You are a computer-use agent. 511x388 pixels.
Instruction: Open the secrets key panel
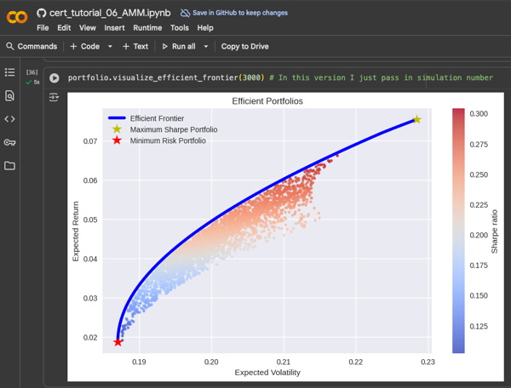(x=10, y=142)
